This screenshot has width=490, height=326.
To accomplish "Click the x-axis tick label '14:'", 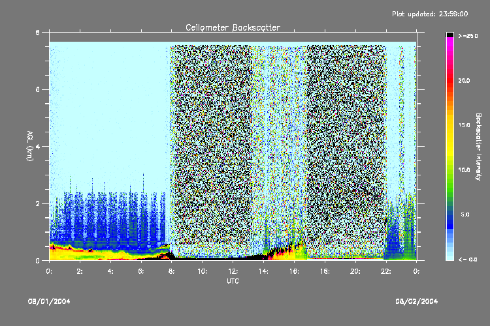I will coord(263,271).
